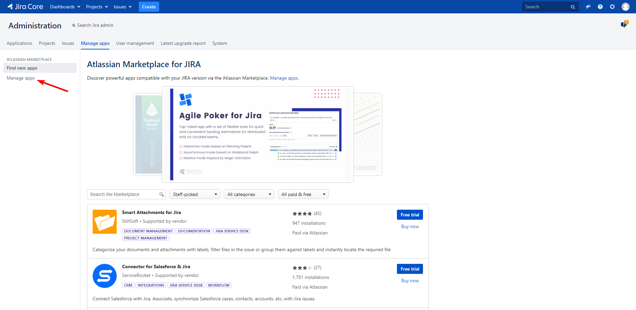
Task: Switch to the User management tab
Action: click(x=135, y=43)
